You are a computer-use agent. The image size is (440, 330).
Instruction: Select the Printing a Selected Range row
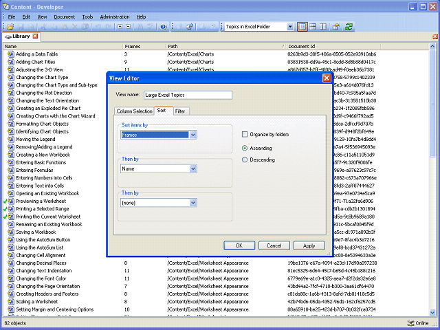(43, 209)
